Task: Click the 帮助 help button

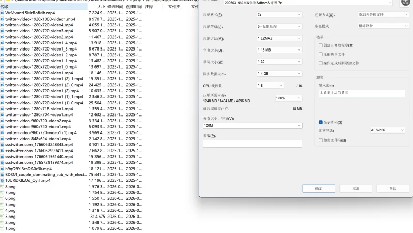Action: 393,188
